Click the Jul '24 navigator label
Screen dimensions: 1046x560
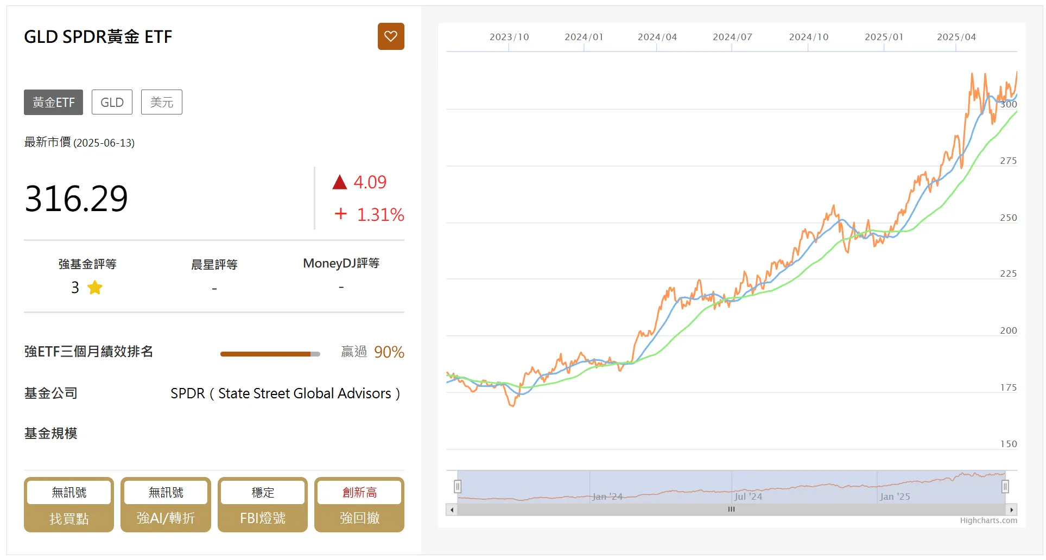[749, 497]
